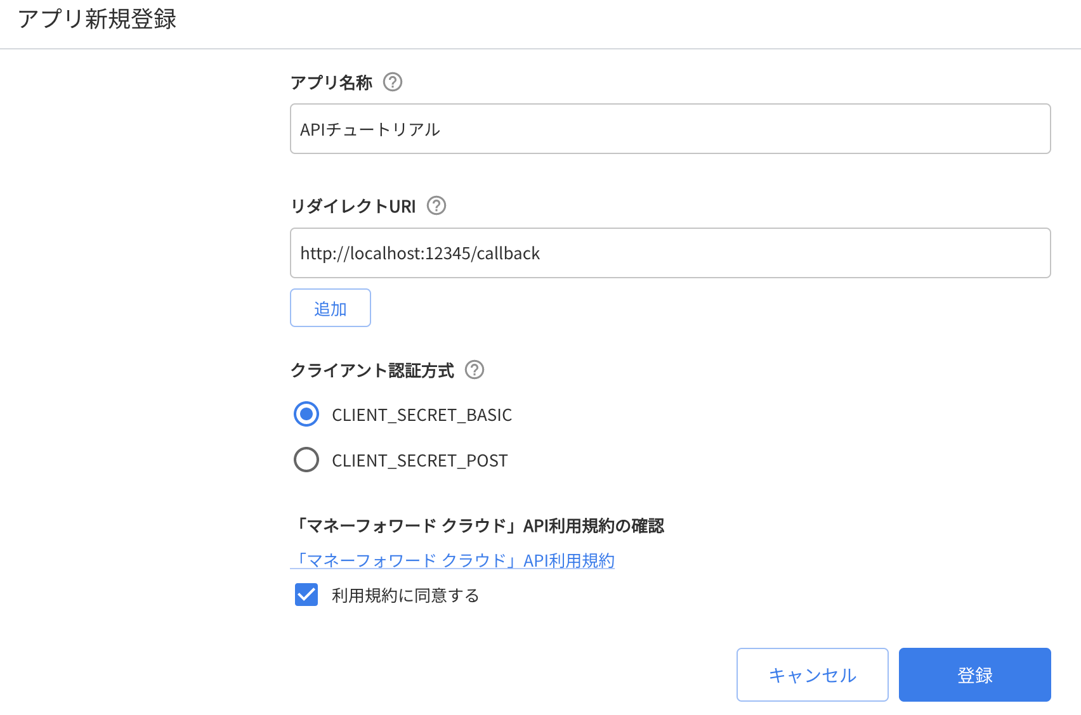Click the help icon above the redirect URI field
This screenshot has width=1081, height=715.
pyautogui.click(x=436, y=206)
